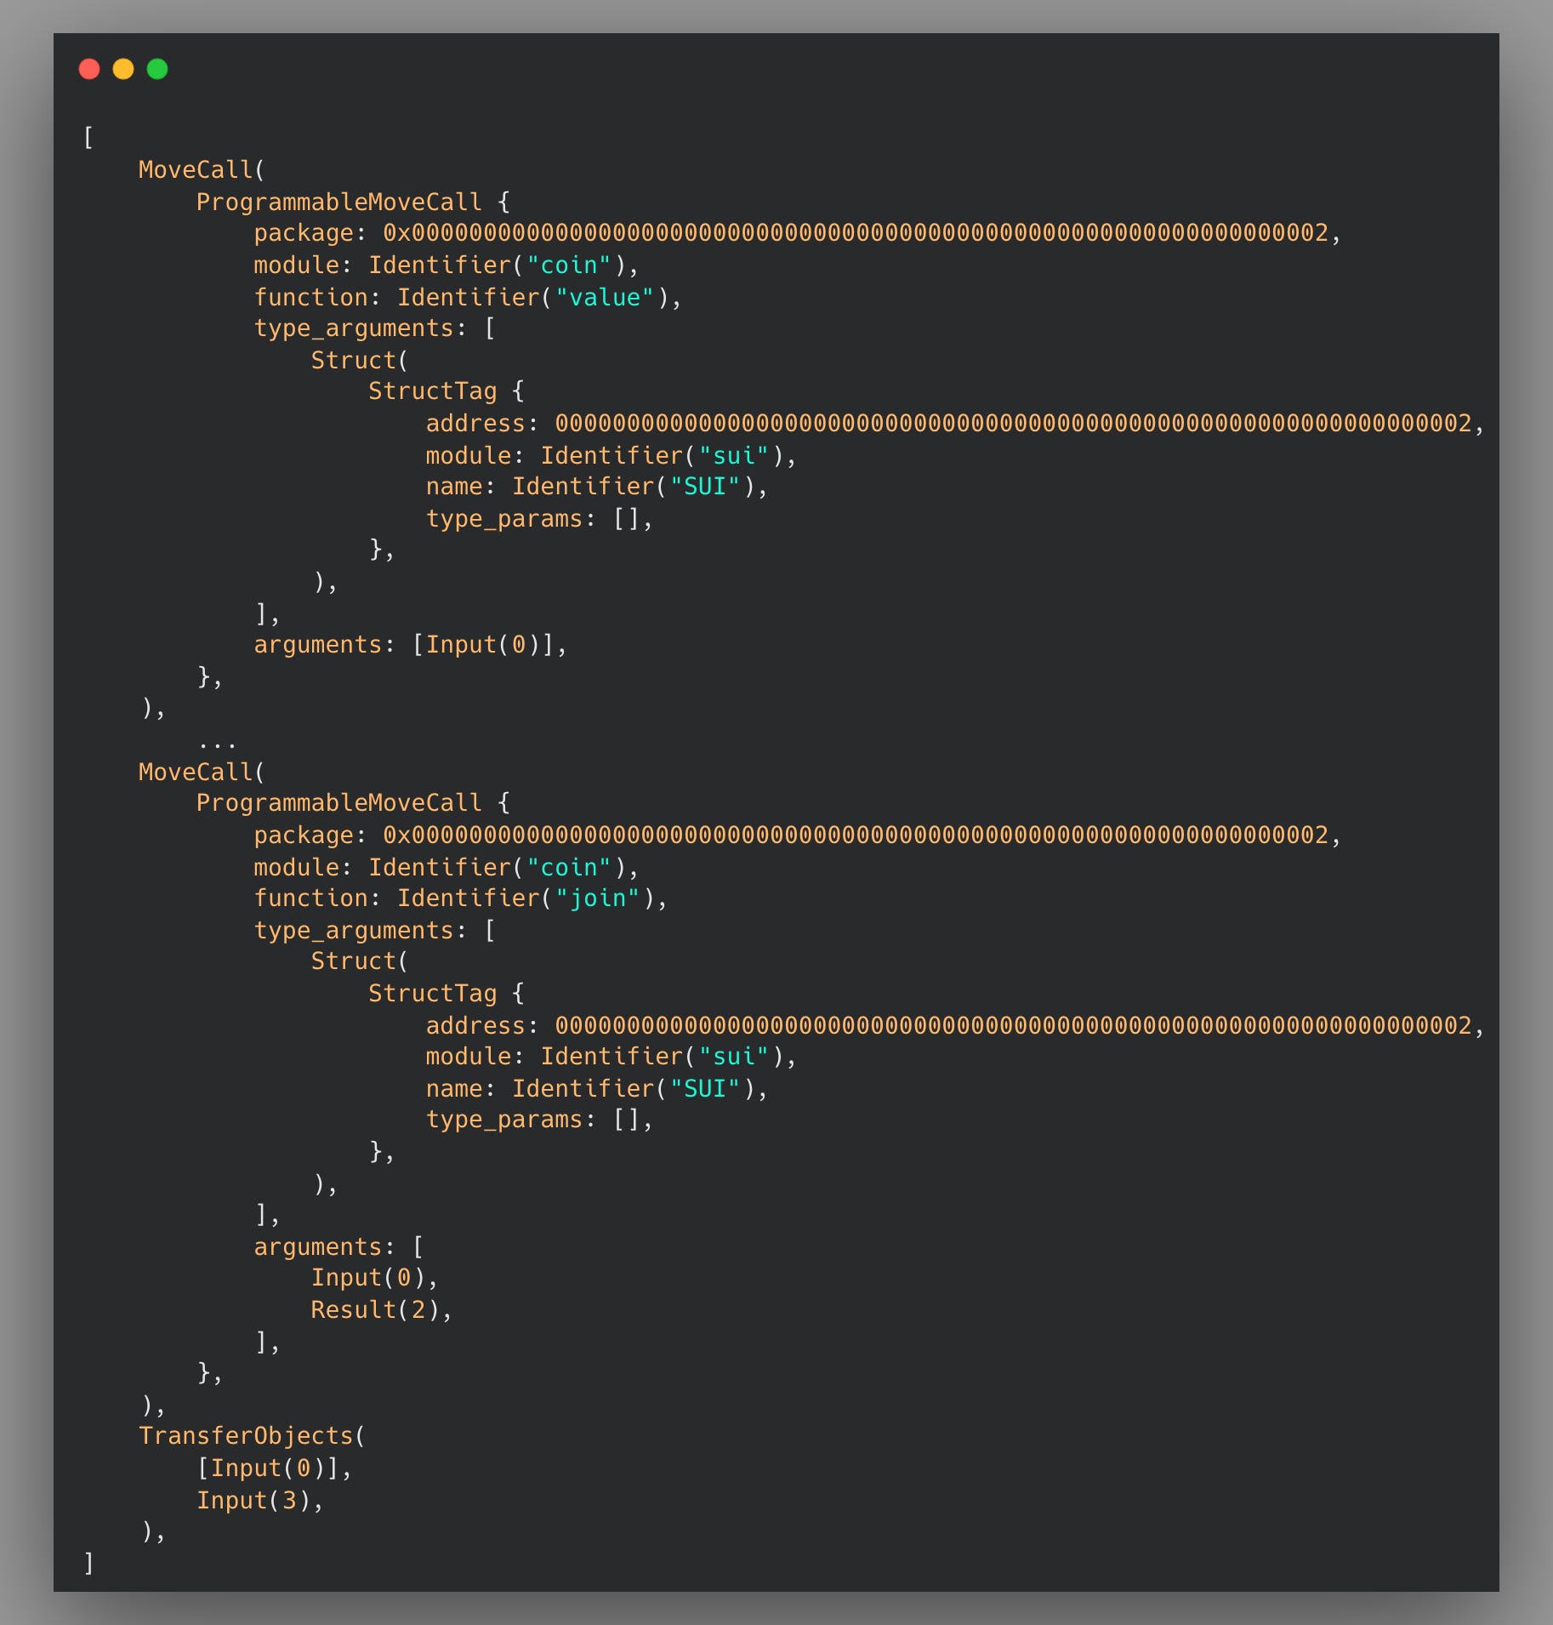This screenshot has height=1625, width=1553.
Task: Click the red close window button
Action: 89,69
